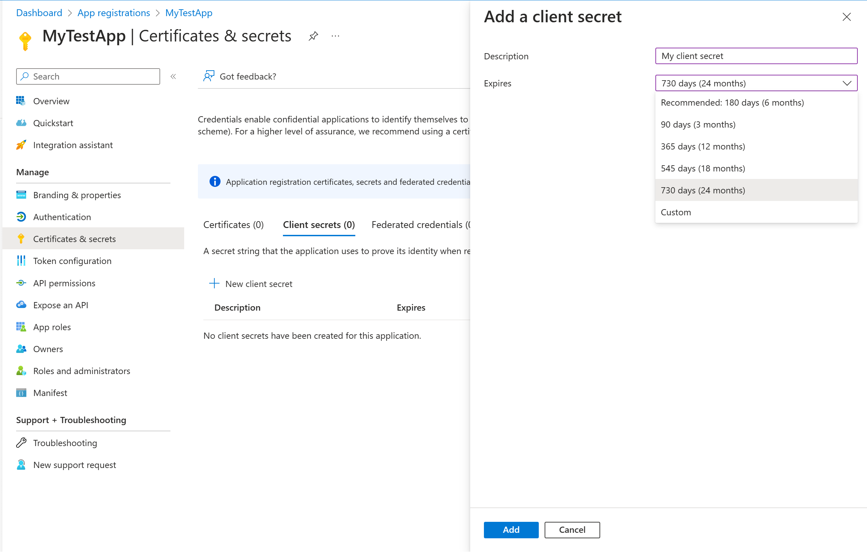
Task: Focus the Description input with My client secret
Action: [756, 56]
